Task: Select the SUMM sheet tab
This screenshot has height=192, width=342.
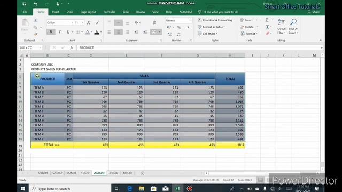Action: [x=71, y=173]
